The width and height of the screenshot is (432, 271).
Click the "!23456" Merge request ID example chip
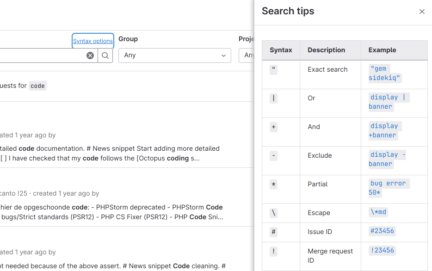click(x=382, y=250)
